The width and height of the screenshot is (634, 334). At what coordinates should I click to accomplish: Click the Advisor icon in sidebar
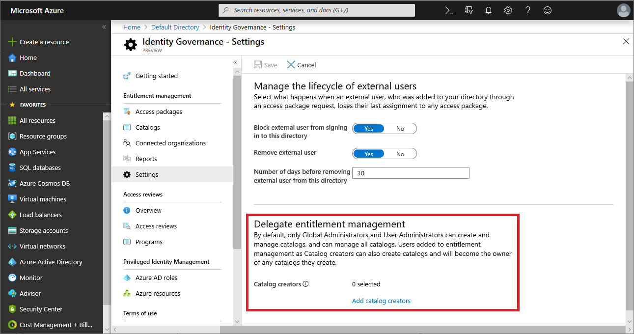pos(12,293)
